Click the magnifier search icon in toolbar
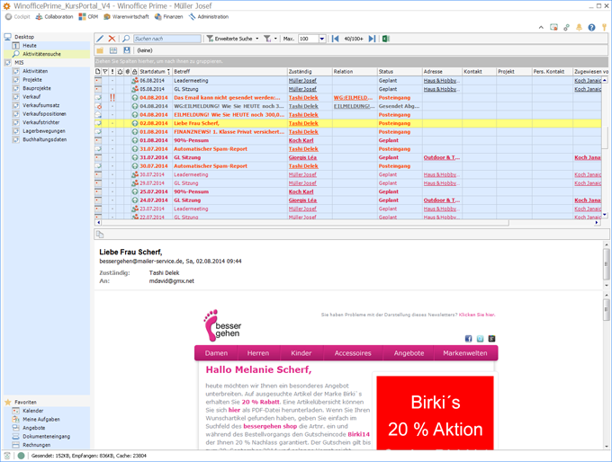Viewport: 612px width, 462px height. point(126,39)
